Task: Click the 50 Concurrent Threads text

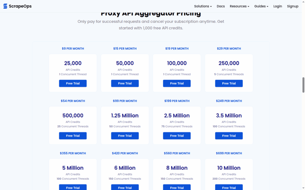Action: (x=125, y=126)
